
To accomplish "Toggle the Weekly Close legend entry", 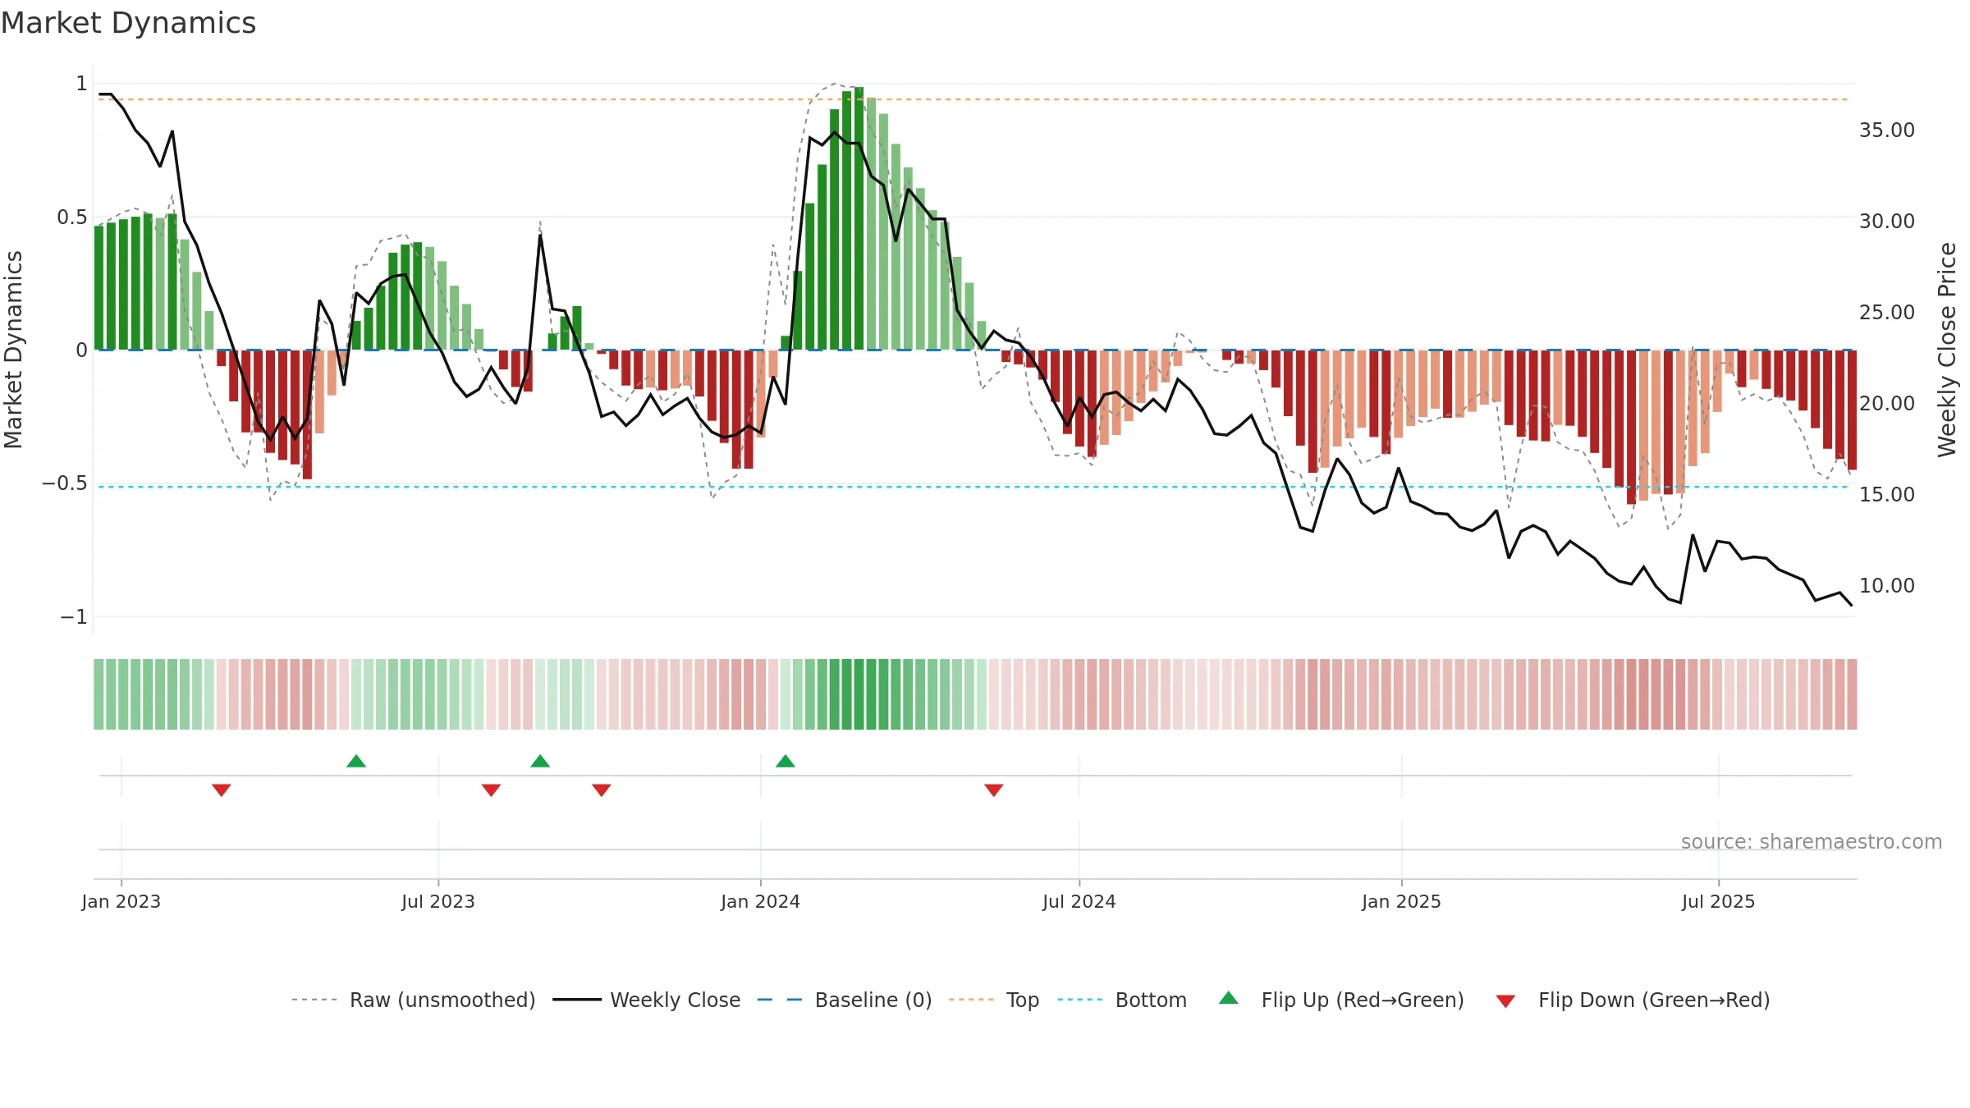I will (x=646, y=1000).
